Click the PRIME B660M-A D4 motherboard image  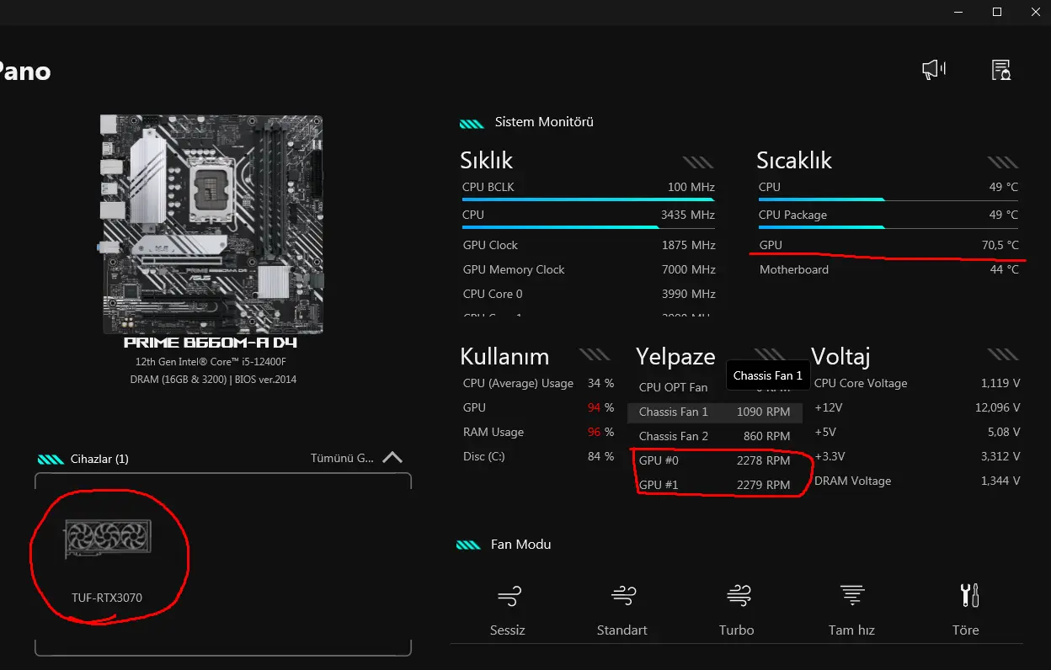(x=211, y=224)
